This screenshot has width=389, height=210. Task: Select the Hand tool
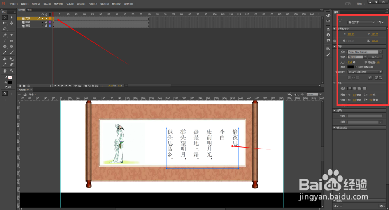[4, 71]
